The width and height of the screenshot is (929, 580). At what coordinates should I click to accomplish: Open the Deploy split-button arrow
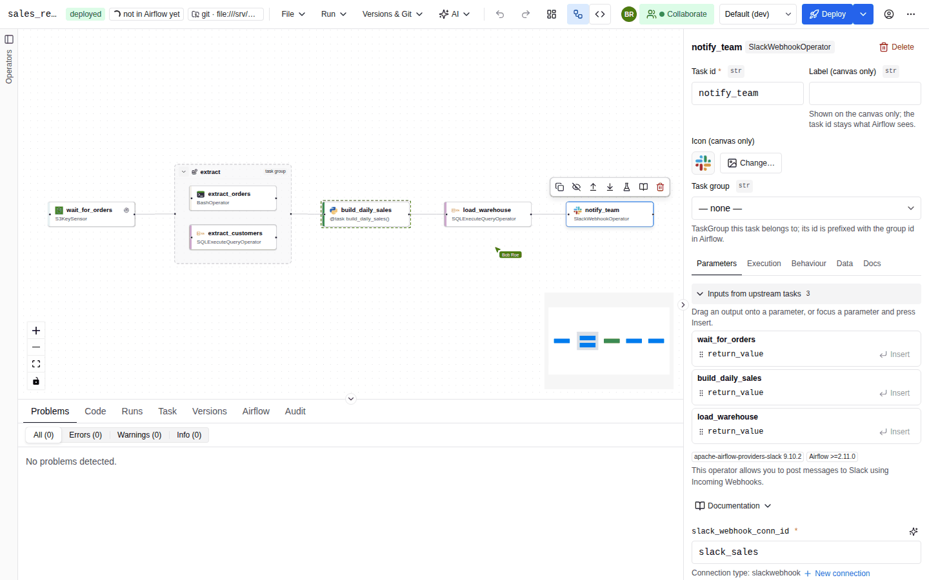click(x=863, y=14)
